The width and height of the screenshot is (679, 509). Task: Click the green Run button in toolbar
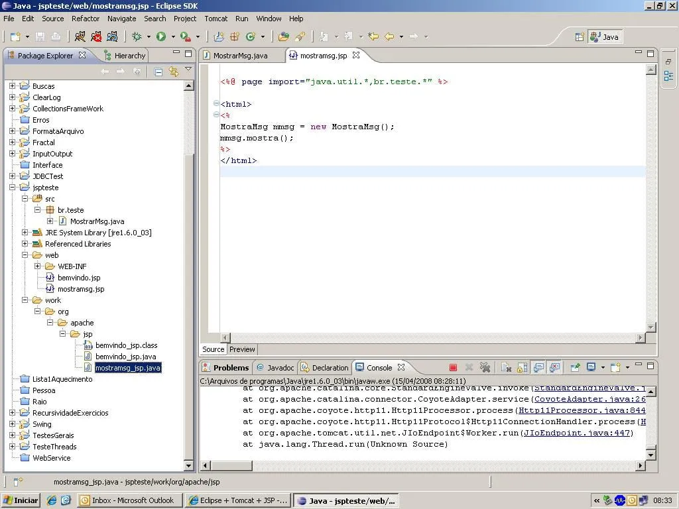coord(161,36)
